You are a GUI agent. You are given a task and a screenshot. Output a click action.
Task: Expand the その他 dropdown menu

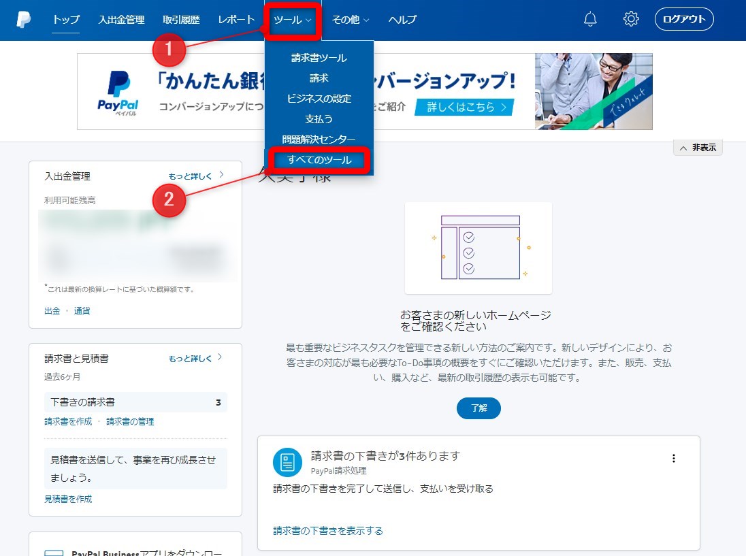click(x=351, y=20)
